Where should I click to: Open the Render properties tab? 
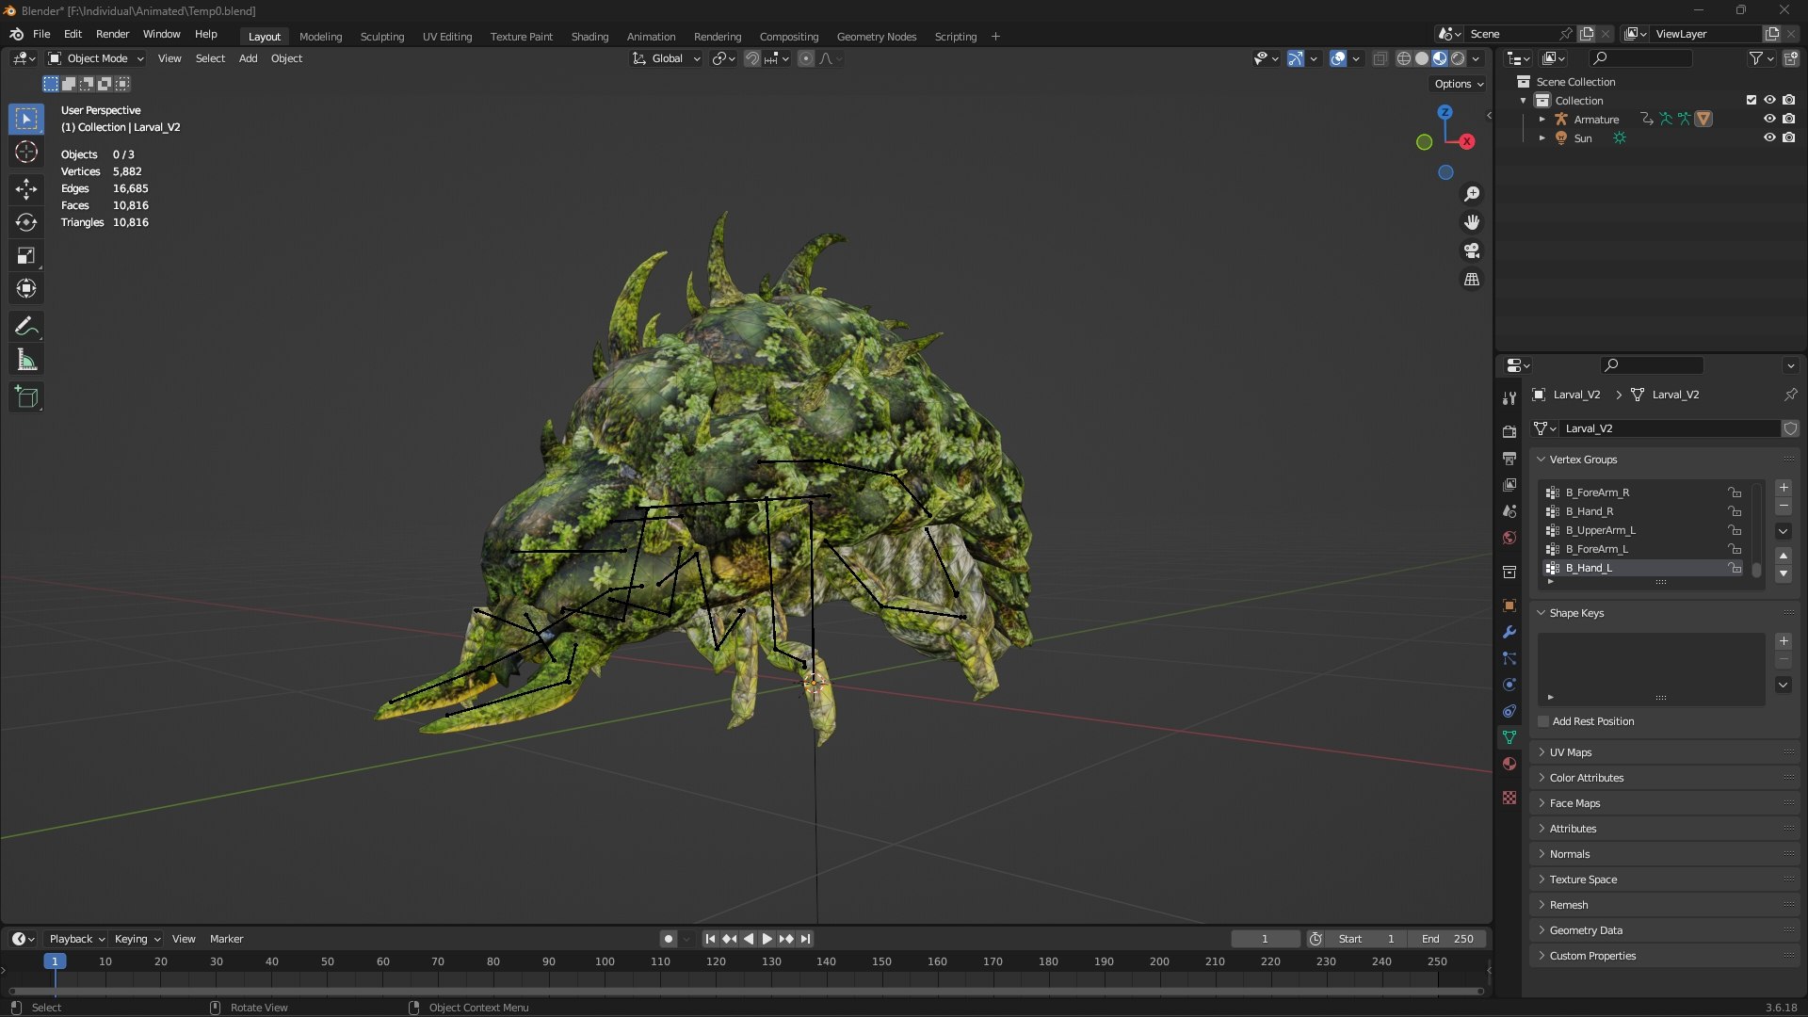click(x=1509, y=431)
